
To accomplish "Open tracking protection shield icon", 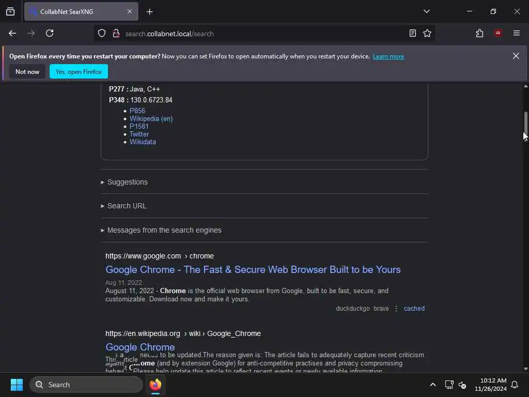I will click(x=102, y=34).
